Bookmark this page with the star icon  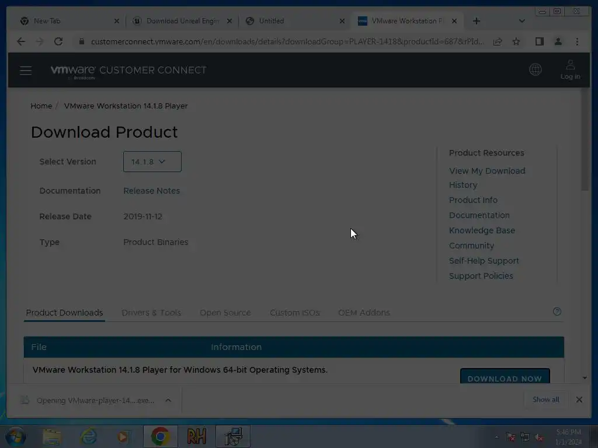[x=516, y=41]
